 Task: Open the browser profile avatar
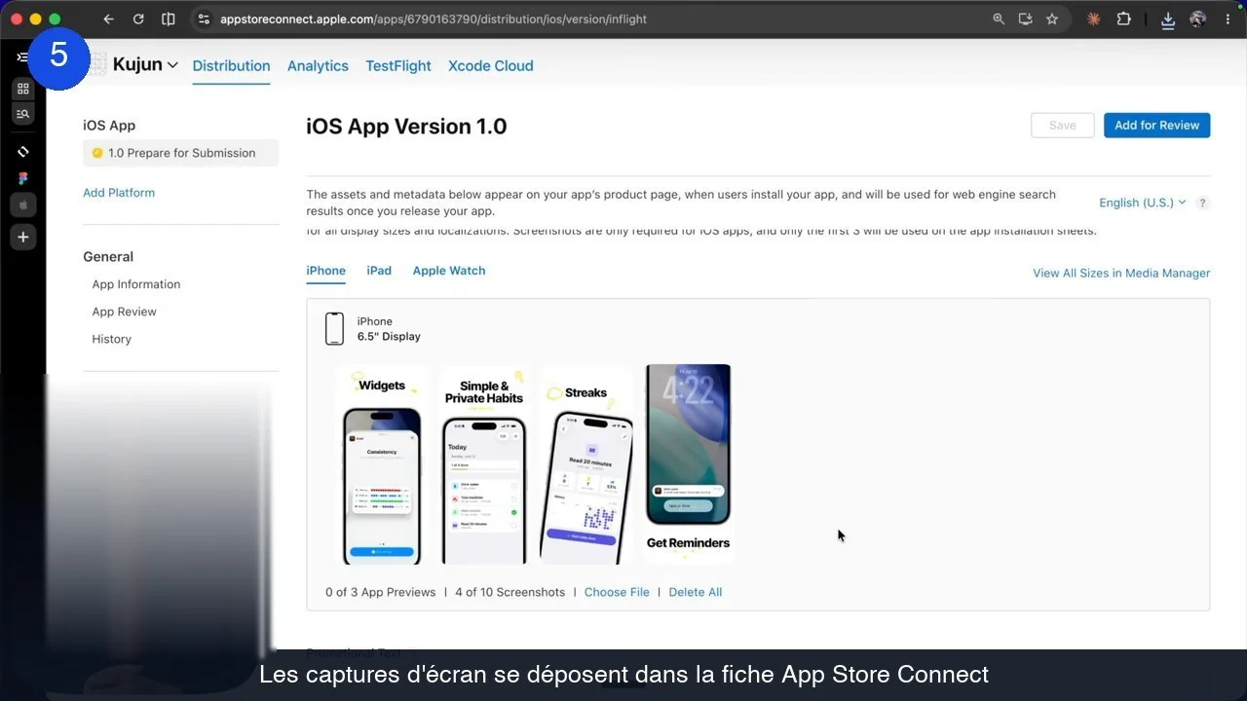click(1198, 18)
